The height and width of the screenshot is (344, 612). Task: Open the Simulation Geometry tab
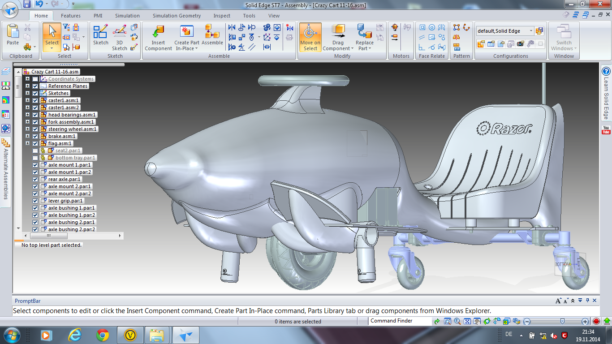[177, 16]
